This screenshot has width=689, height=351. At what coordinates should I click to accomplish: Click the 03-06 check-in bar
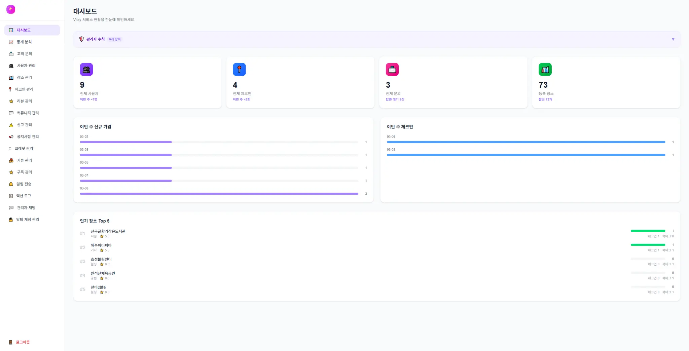coord(526,142)
